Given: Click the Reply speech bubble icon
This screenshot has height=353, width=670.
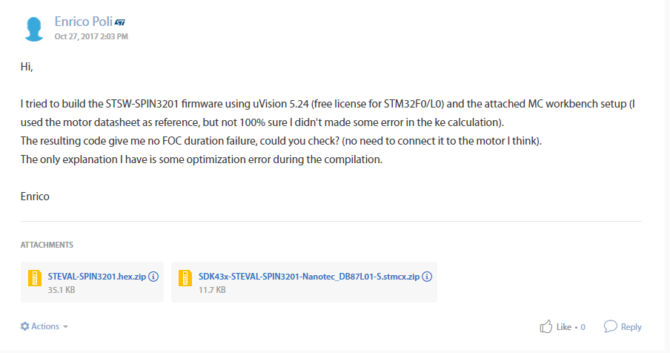Looking at the screenshot, I should pyautogui.click(x=611, y=326).
